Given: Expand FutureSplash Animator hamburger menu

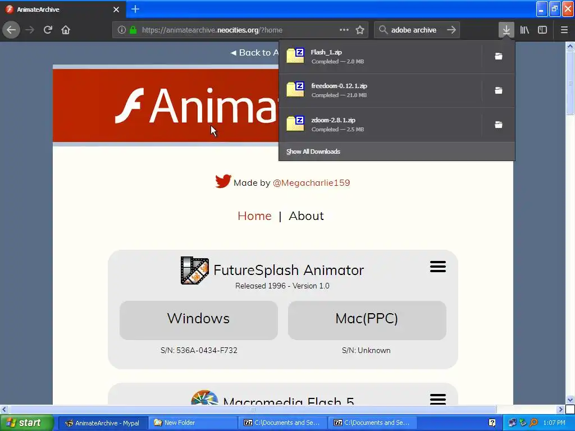Looking at the screenshot, I should pos(438,267).
